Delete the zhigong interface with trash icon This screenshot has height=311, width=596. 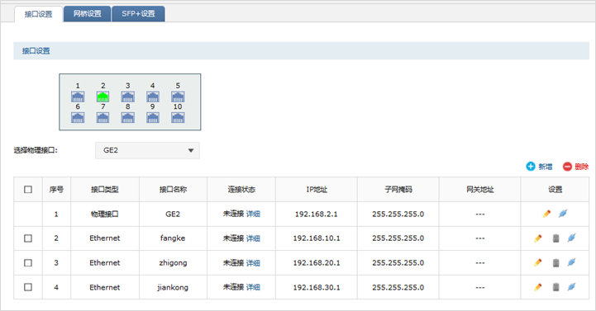555,262
